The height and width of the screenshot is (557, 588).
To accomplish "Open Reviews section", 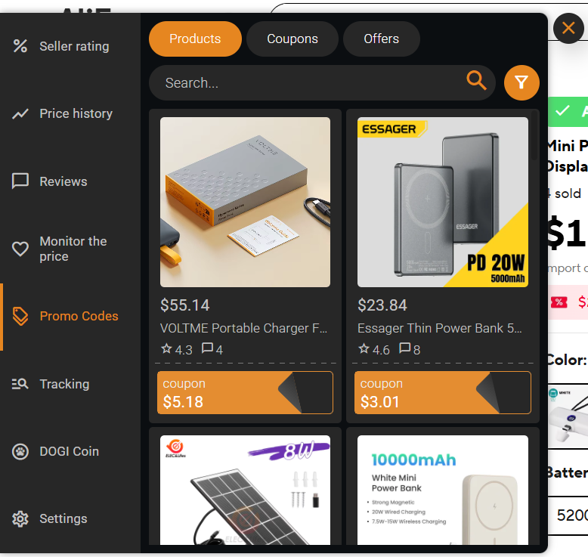I will 70,181.
